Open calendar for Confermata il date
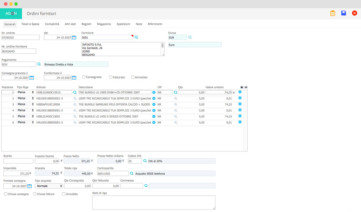Viewport: 361px width, 212px height. [74, 78]
